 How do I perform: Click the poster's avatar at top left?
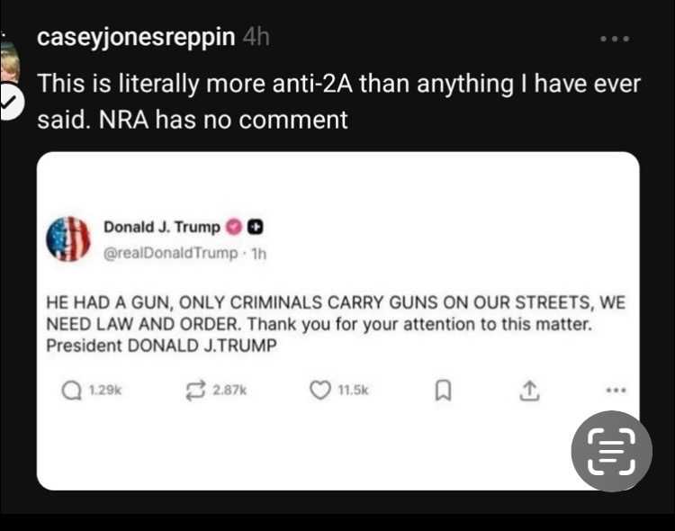click(9, 61)
